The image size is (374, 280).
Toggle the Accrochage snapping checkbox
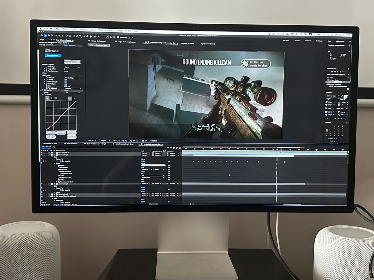tap(118, 37)
